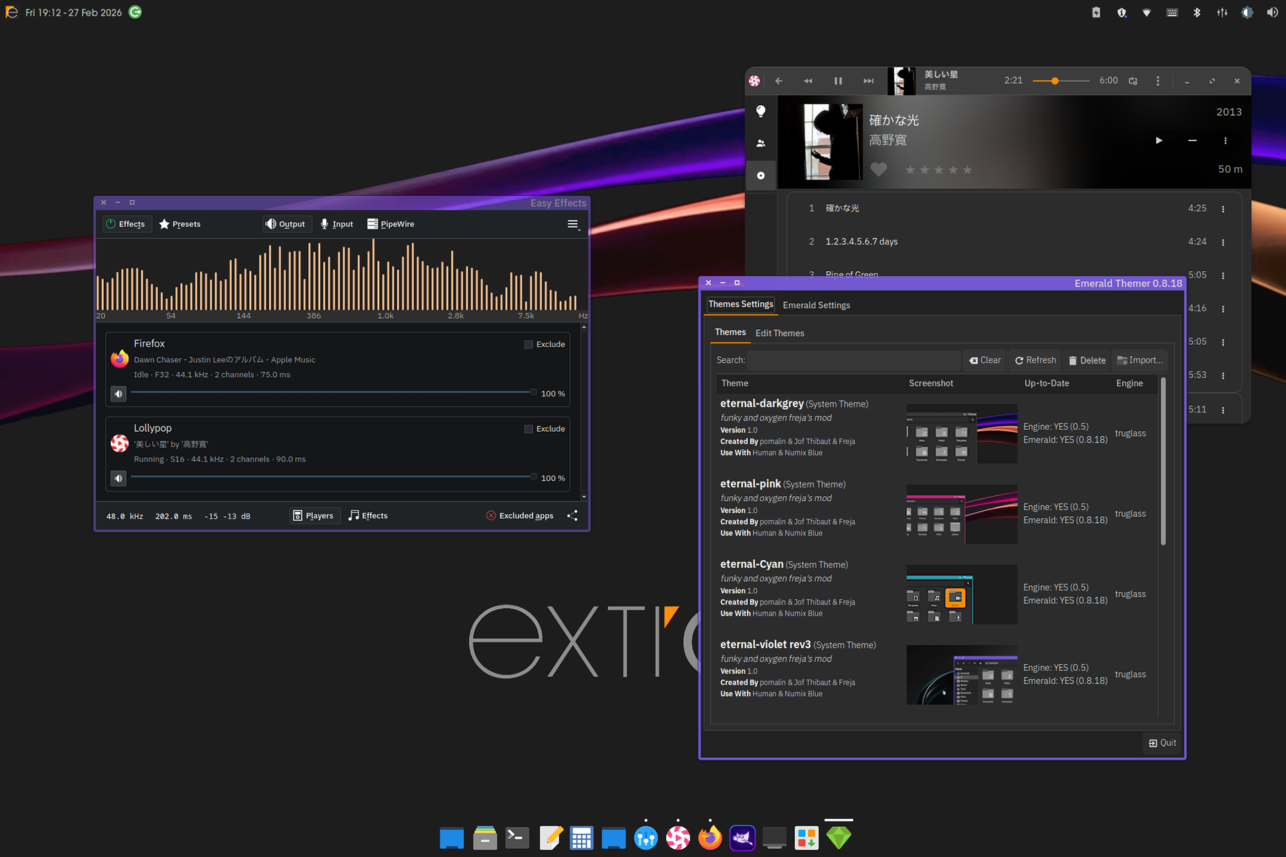1286x857 pixels.
Task: Check the Exclude box for Firefox
Action: [x=528, y=344]
